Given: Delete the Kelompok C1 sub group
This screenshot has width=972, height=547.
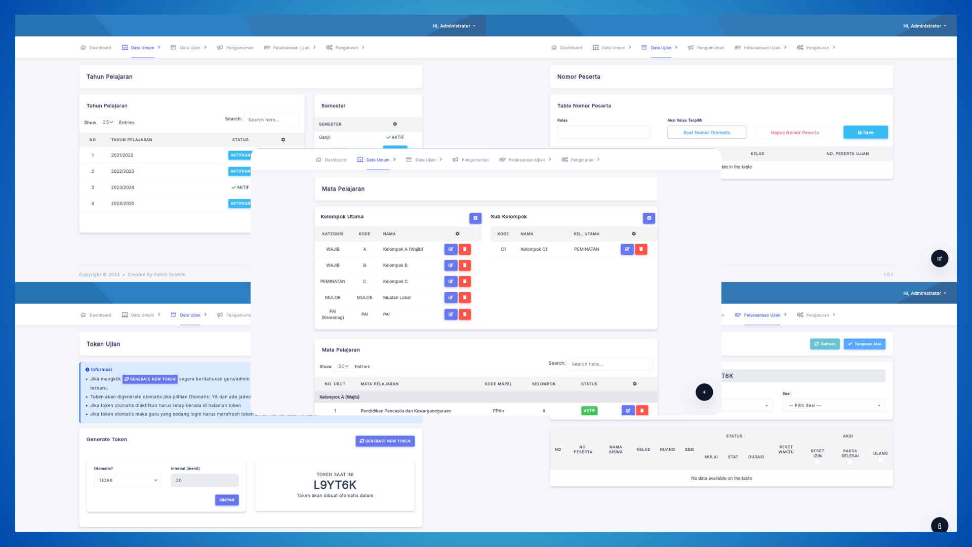Looking at the screenshot, I should pyautogui.click(x=641, y=249).
